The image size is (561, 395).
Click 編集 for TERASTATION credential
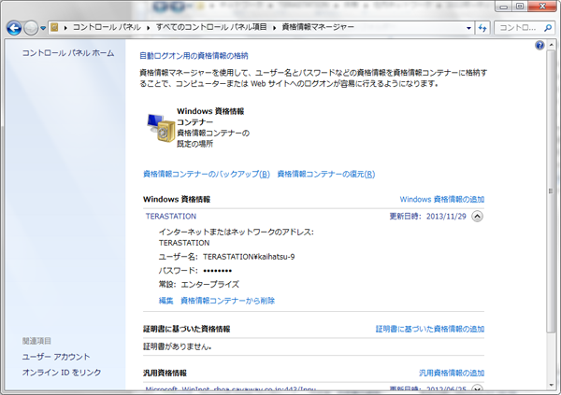(165, 301)
